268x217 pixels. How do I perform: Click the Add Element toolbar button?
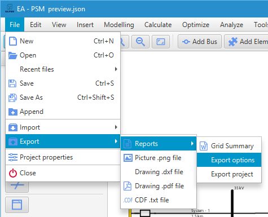point(247,42)
